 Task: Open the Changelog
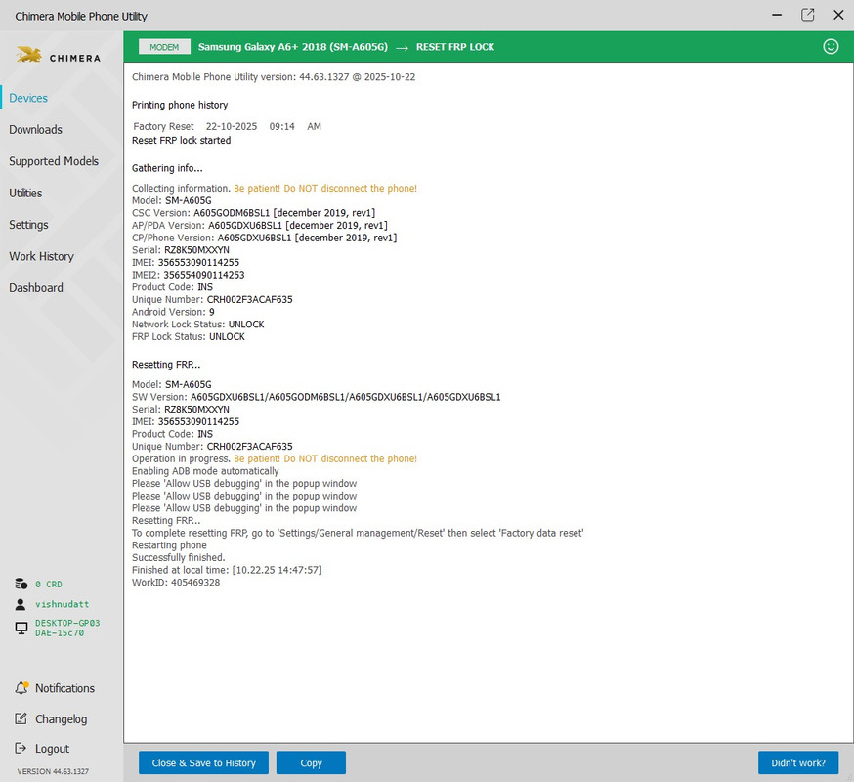point(61,719)
